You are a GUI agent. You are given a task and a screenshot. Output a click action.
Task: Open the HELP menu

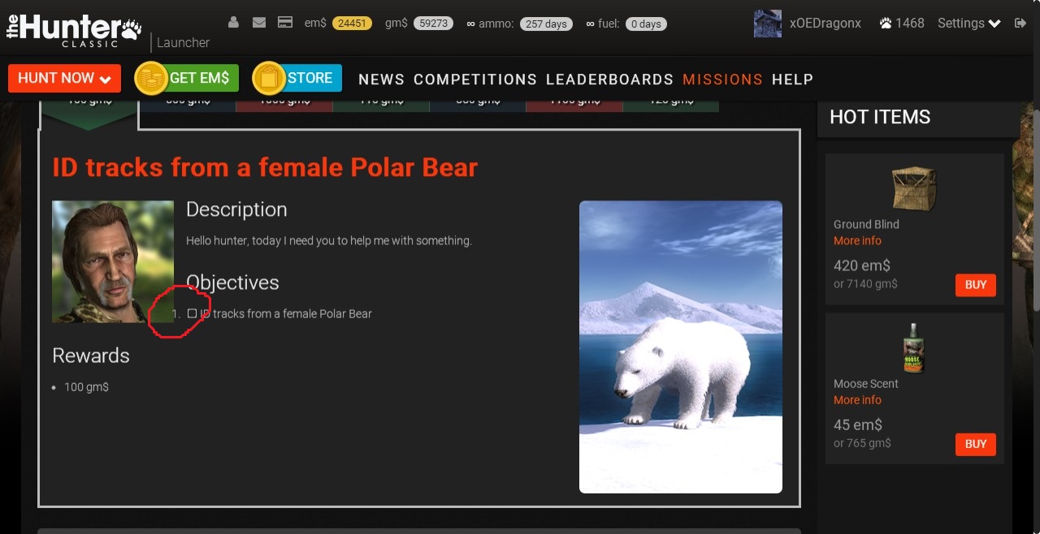tap(792, 80)
